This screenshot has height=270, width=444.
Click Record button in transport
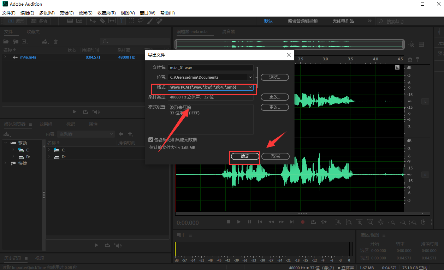pos(303,222)
